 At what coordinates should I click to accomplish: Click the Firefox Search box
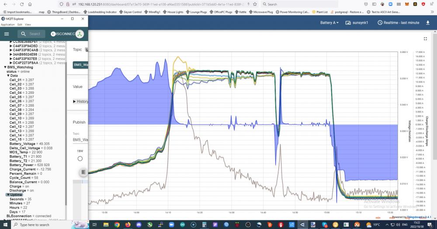coord(299,4)
